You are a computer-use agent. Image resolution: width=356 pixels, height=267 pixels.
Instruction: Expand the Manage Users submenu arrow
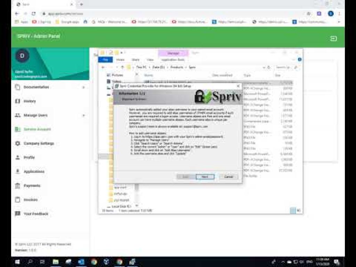point(83,115)
